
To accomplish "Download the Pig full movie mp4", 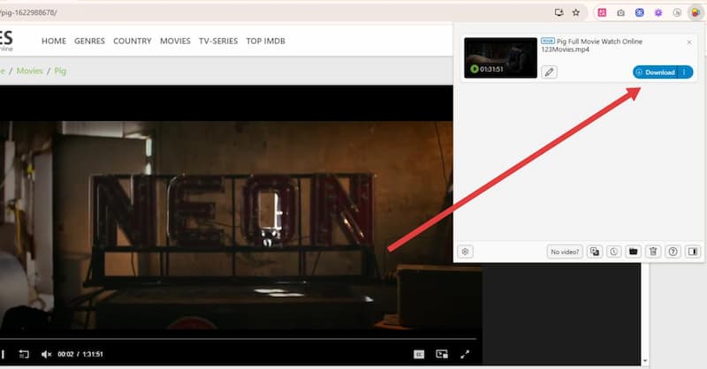I will [x=655, y=72].
